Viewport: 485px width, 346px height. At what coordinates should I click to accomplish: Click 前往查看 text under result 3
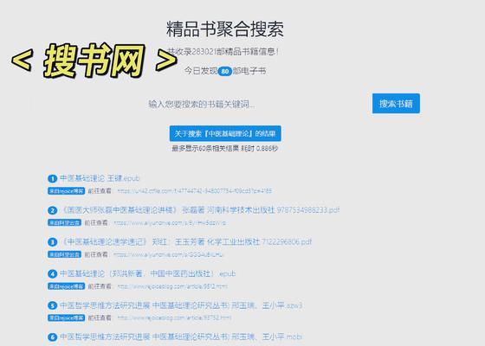[x=96, y=254]
